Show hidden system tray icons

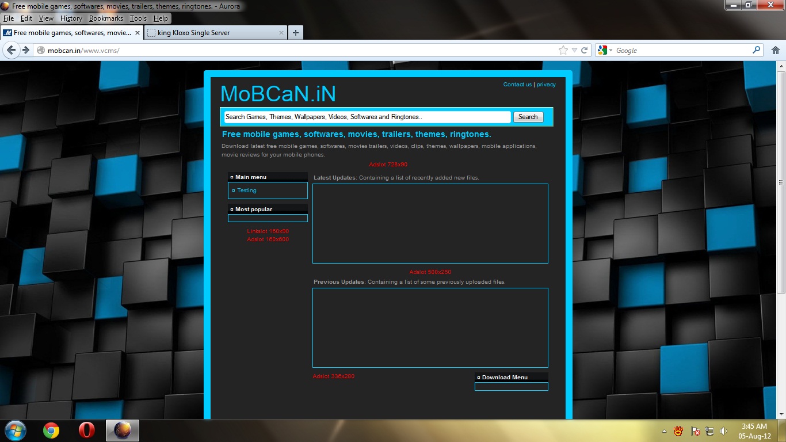point(665,431)
